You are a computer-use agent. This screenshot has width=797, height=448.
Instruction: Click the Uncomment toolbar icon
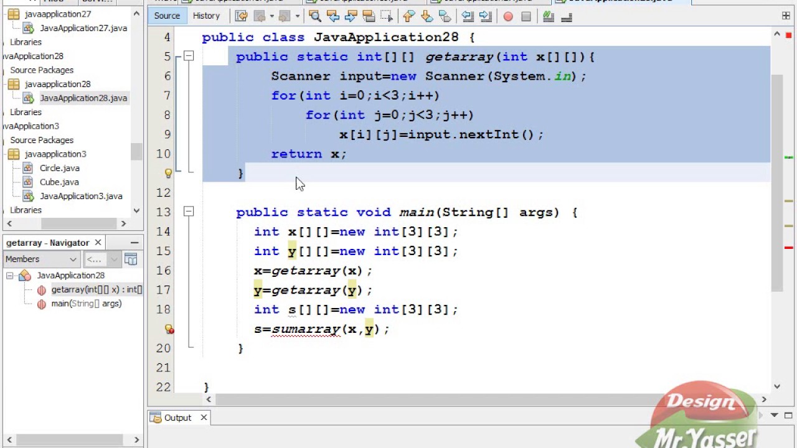pos(567,16)
